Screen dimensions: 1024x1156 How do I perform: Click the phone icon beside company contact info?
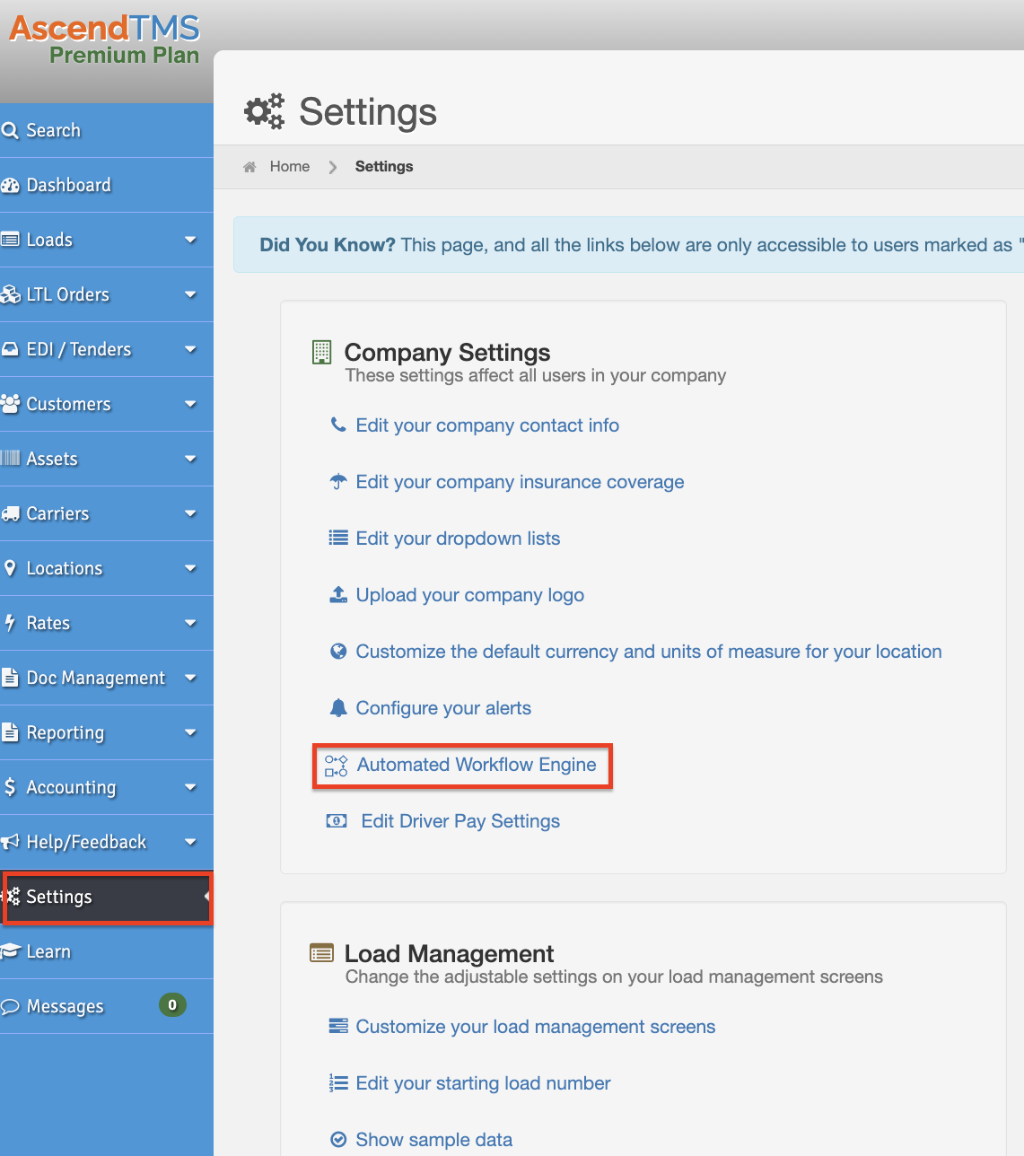click(x=338, y=425)
